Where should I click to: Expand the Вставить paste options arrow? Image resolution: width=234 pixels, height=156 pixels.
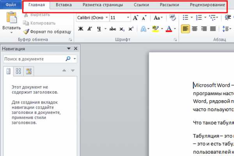(x=11, y=32)
